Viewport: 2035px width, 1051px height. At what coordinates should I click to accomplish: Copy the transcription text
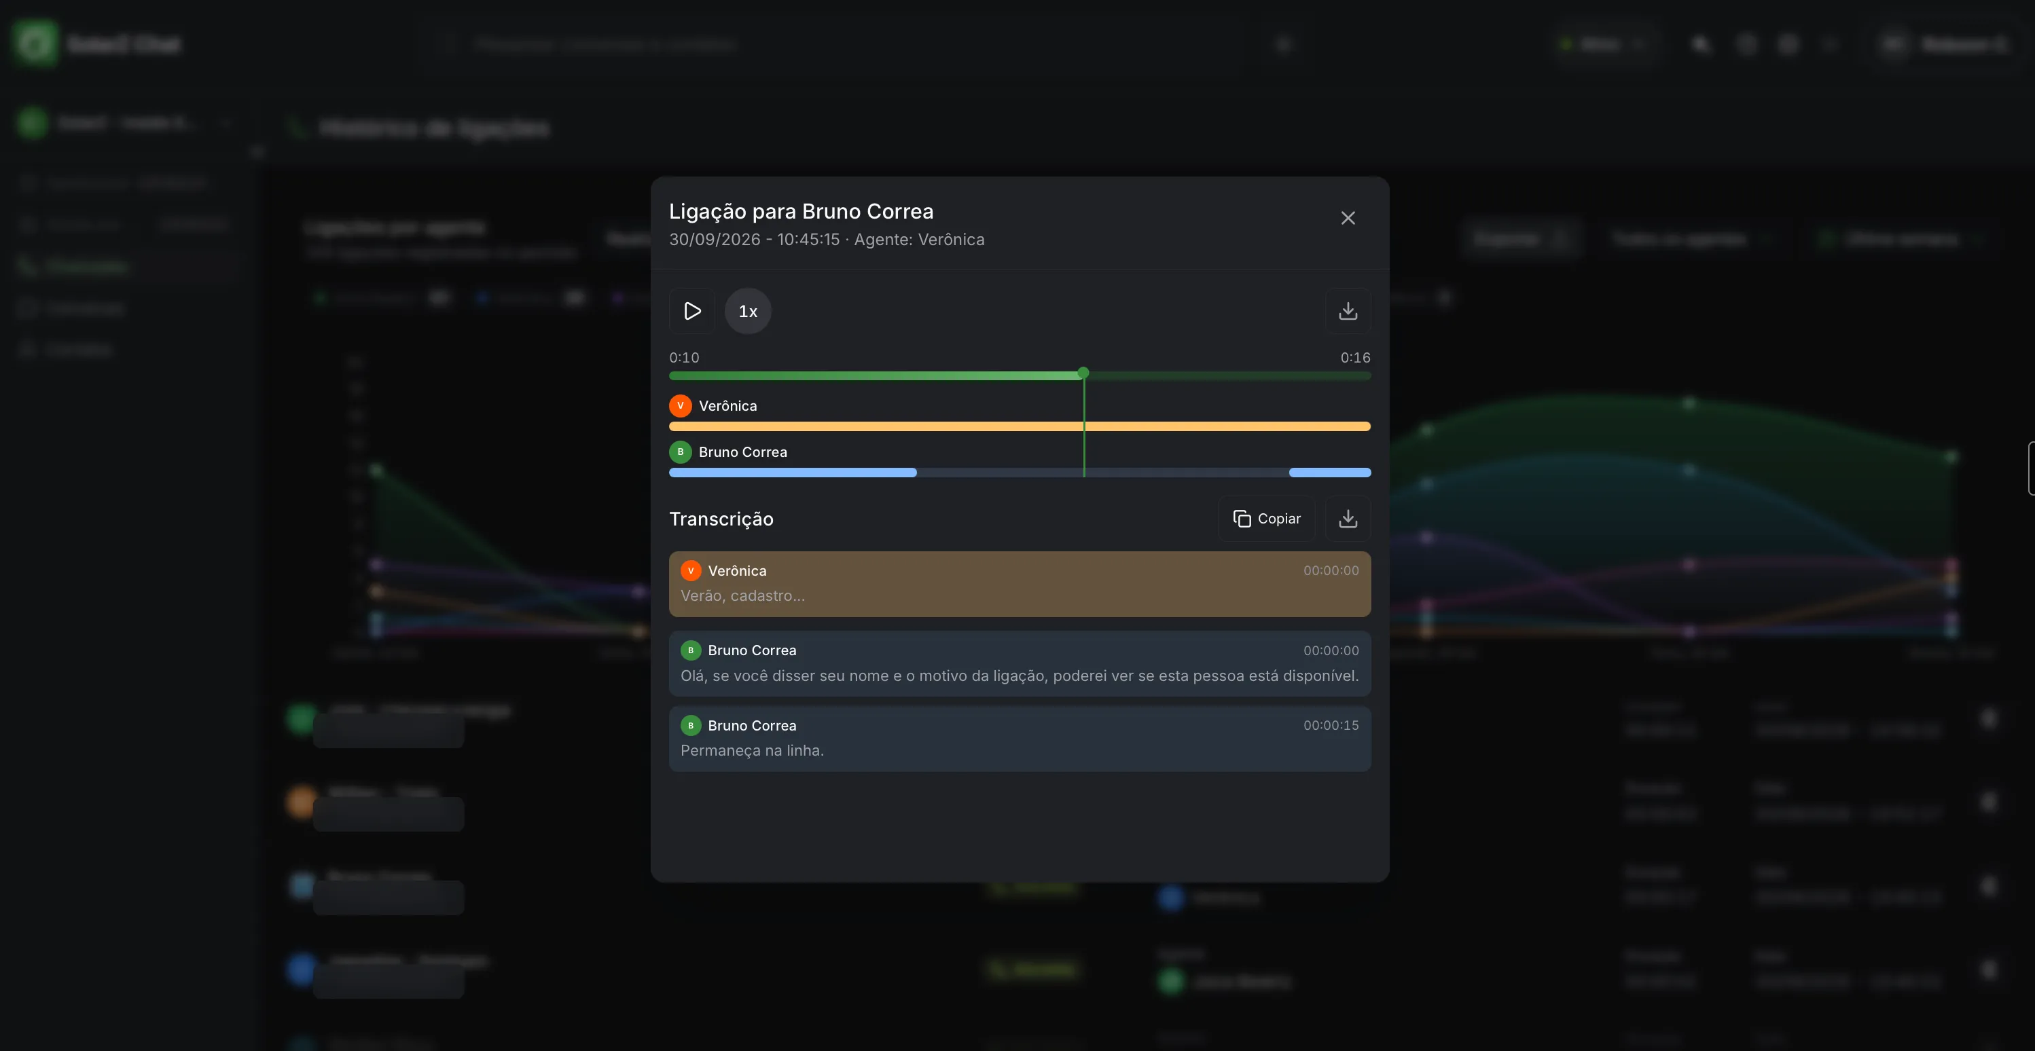coord(1266,519)
